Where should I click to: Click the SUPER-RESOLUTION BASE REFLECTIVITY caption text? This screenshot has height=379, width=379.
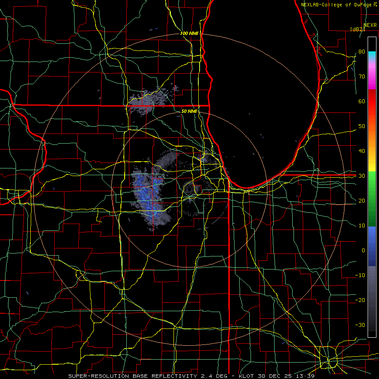[x=133, y=376]
